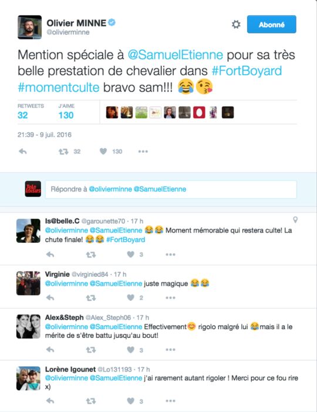
Task: Retweet the main tweet with 32 retweets
Action: coord(63,152)
